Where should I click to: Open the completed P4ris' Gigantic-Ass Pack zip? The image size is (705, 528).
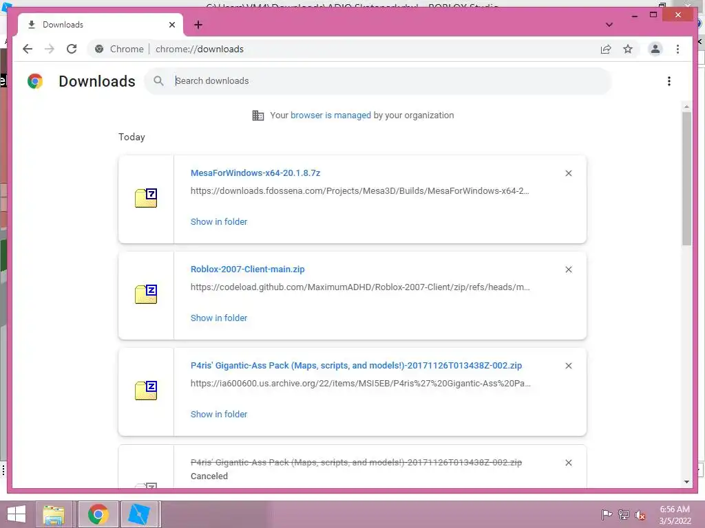pos(356,366)
